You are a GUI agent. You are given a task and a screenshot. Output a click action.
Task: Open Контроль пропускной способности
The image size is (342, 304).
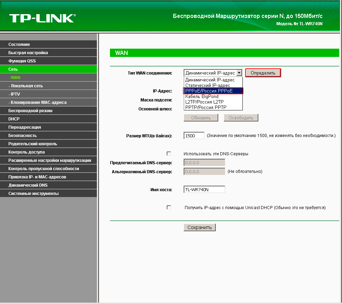click(x=48, y=168)
